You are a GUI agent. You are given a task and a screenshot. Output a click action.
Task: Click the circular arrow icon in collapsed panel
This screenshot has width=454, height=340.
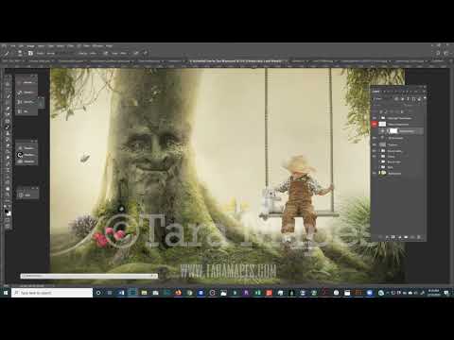tap(20, 155)
